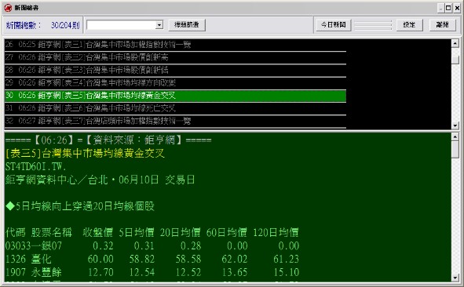Screen dimensions: 464x287
Task: Select news item 31 均線死亡交叉
Action: (x=175, y=108)
